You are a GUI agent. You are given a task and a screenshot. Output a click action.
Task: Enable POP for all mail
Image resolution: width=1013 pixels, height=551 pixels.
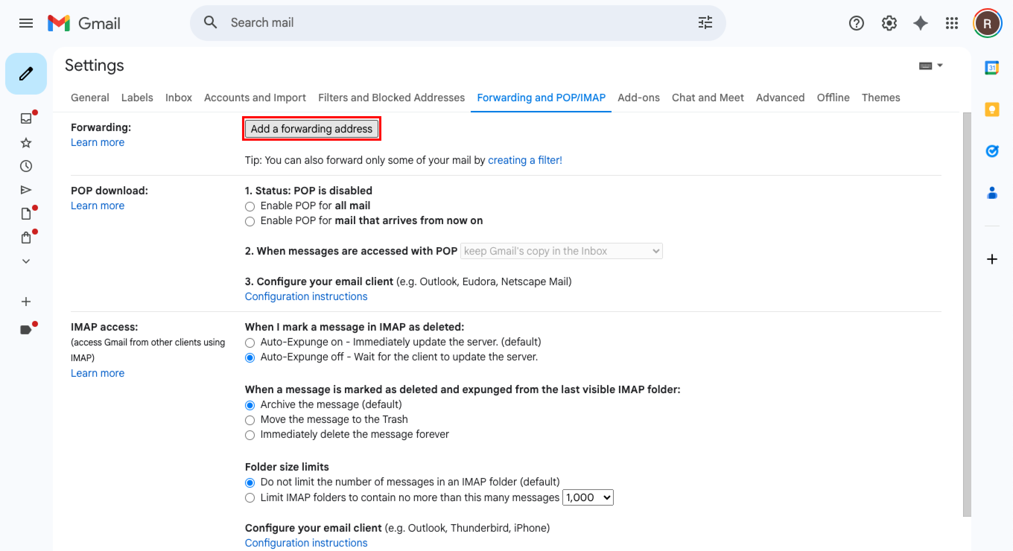[x=250, y=206]
